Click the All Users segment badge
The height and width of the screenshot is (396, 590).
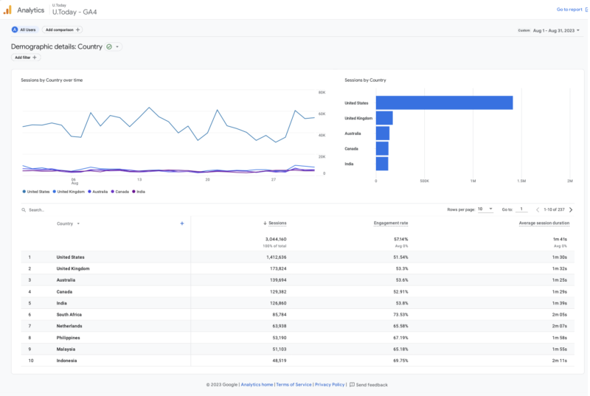25,29
